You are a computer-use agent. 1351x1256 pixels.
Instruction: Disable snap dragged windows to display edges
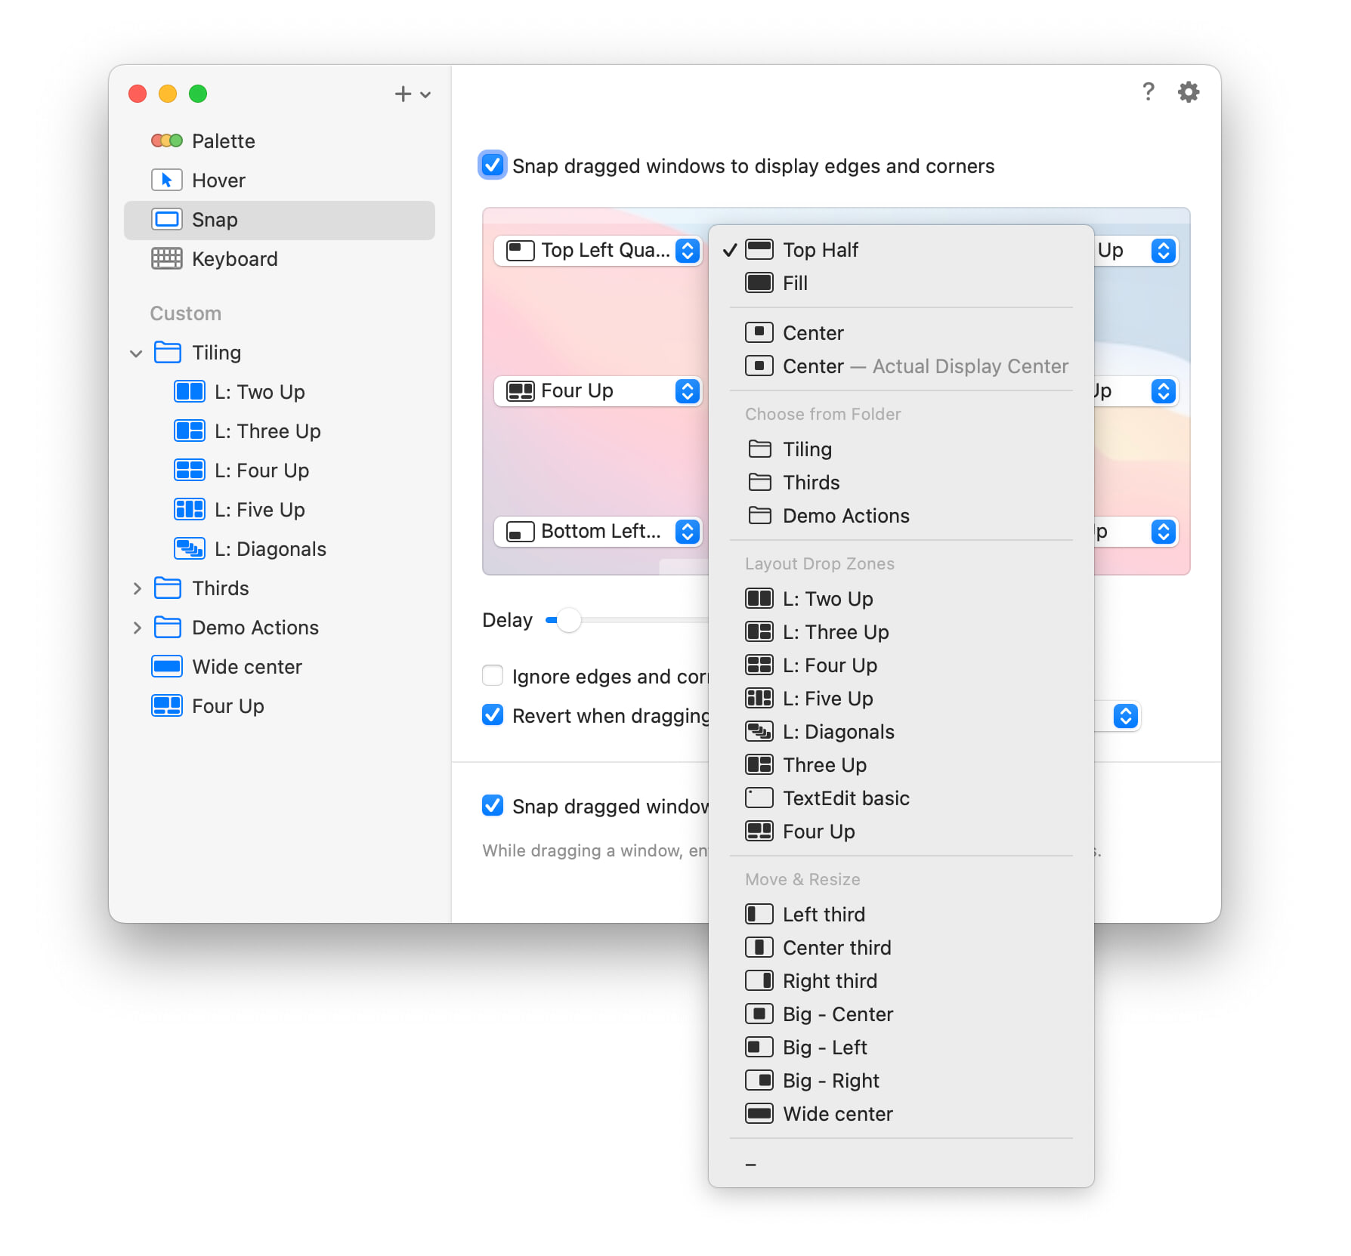(493, 165)
